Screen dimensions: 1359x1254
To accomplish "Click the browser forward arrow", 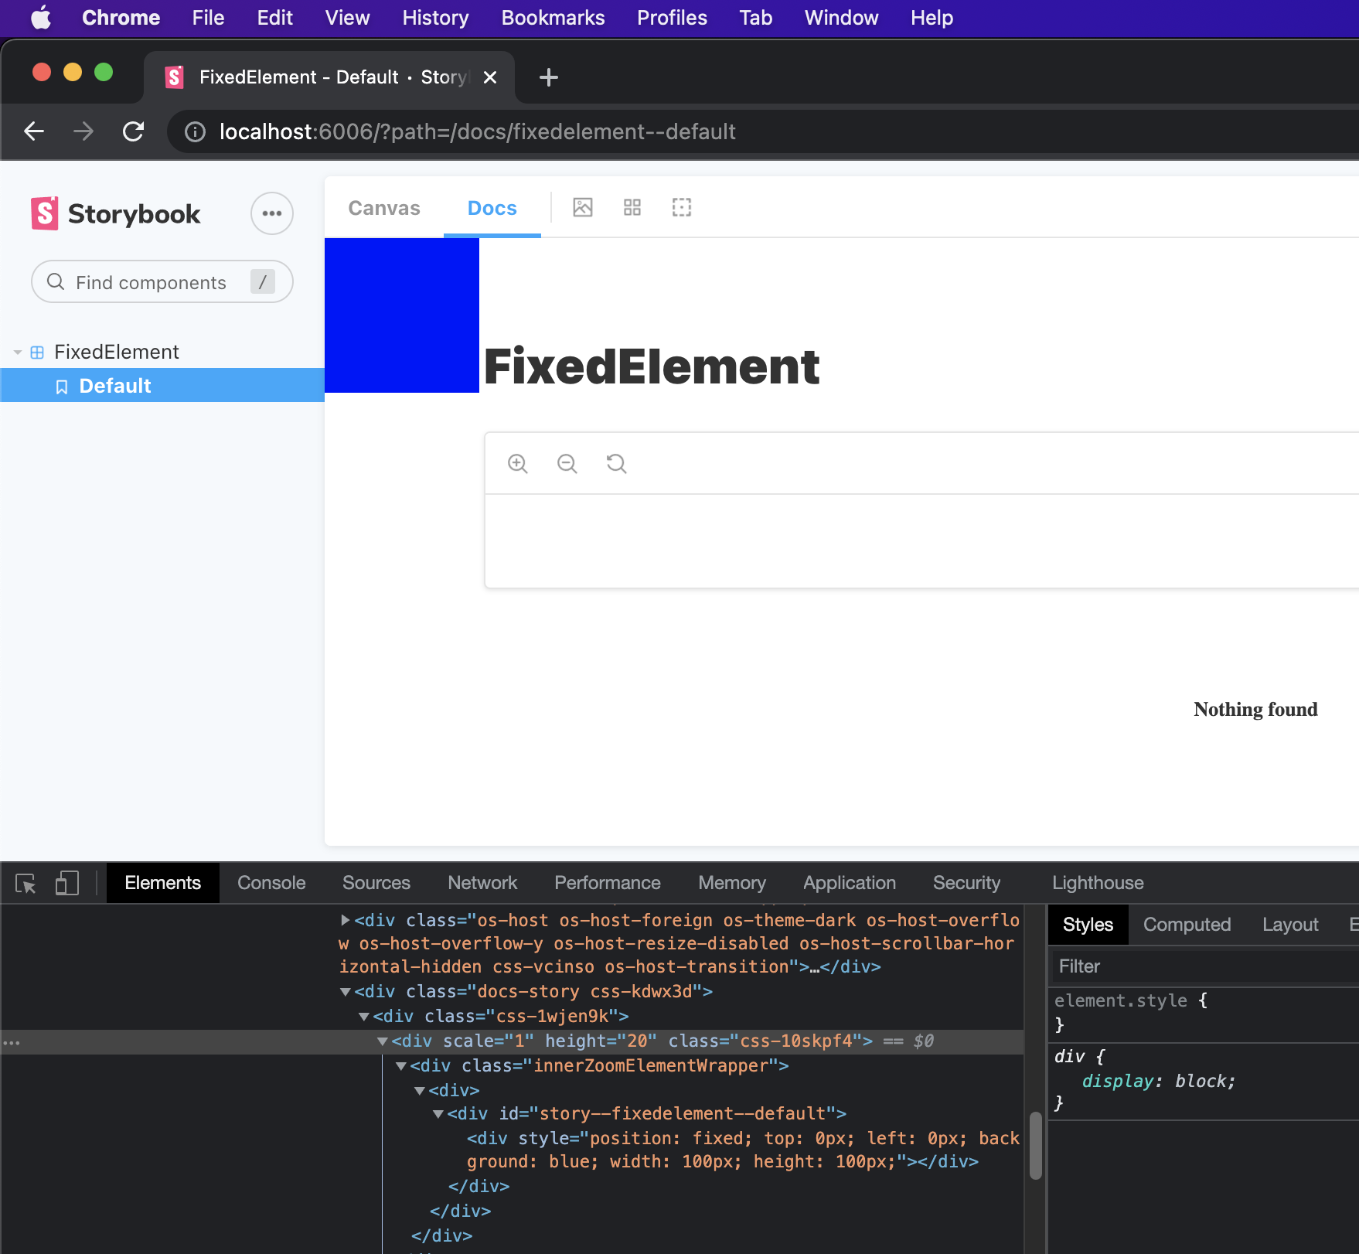I will [x=83, y=131].
